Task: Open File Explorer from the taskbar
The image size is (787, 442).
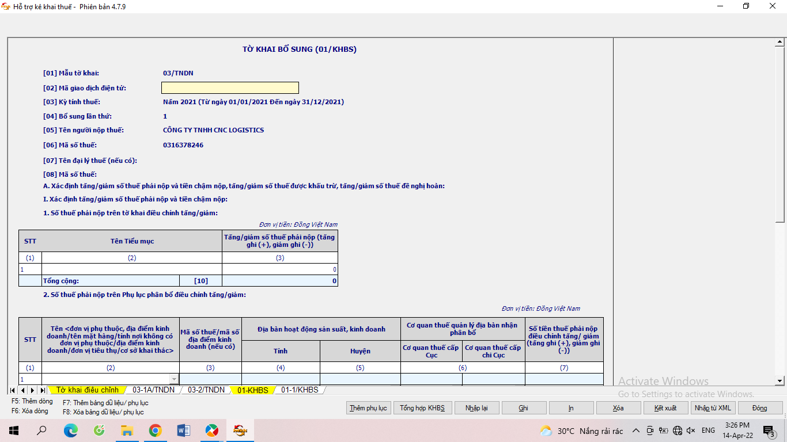Action: [127, 430]
